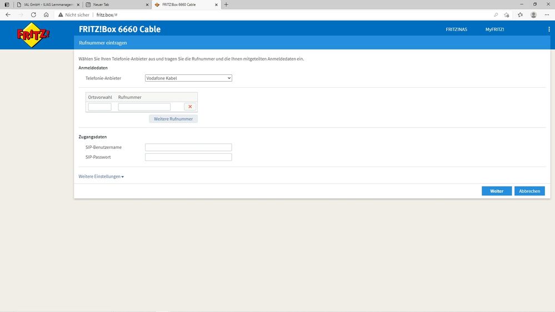Add this page to favorites star
Image resolution: width=555 pixels, height=312 pixels.
[x=507, y=15]
